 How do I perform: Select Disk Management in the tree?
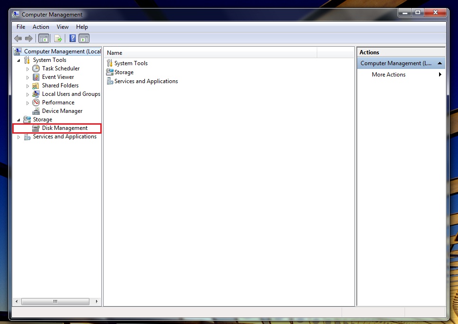64,128
